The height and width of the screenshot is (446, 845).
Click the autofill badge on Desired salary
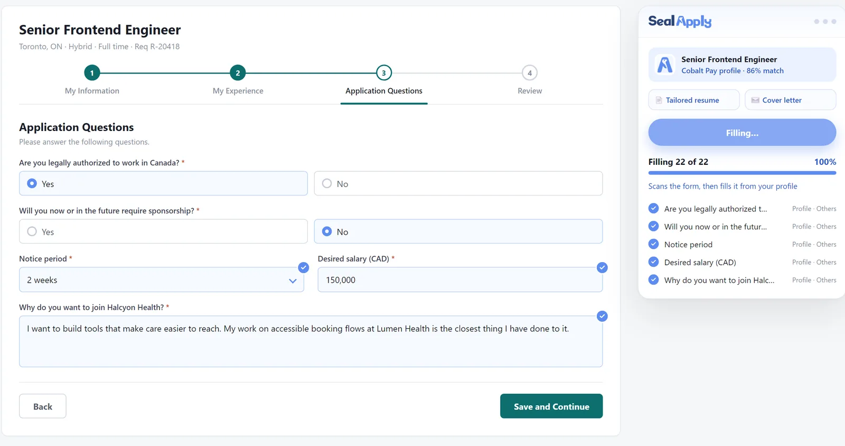(x=602, y=267)
